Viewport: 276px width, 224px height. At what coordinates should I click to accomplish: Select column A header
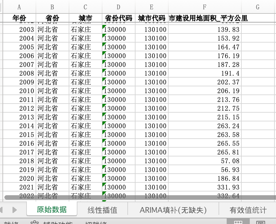tap(19, 7)
